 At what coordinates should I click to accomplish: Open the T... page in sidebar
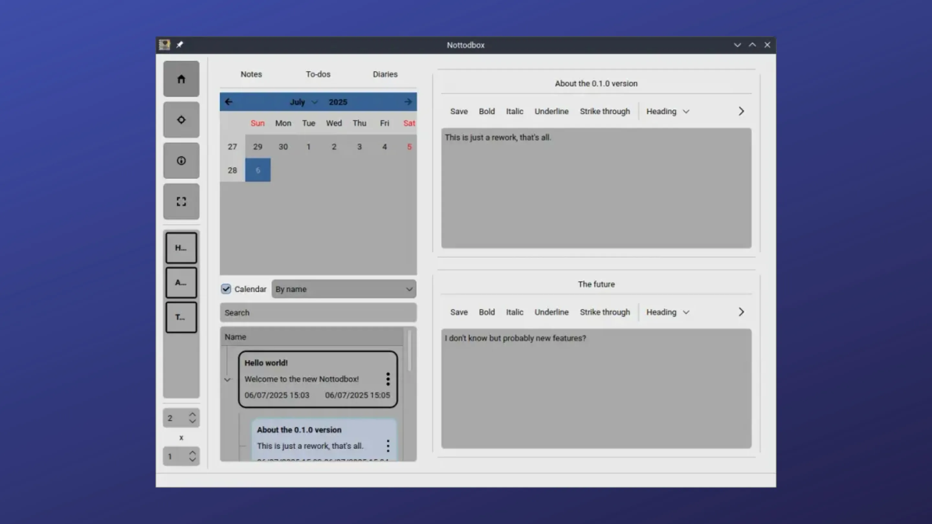181,317
